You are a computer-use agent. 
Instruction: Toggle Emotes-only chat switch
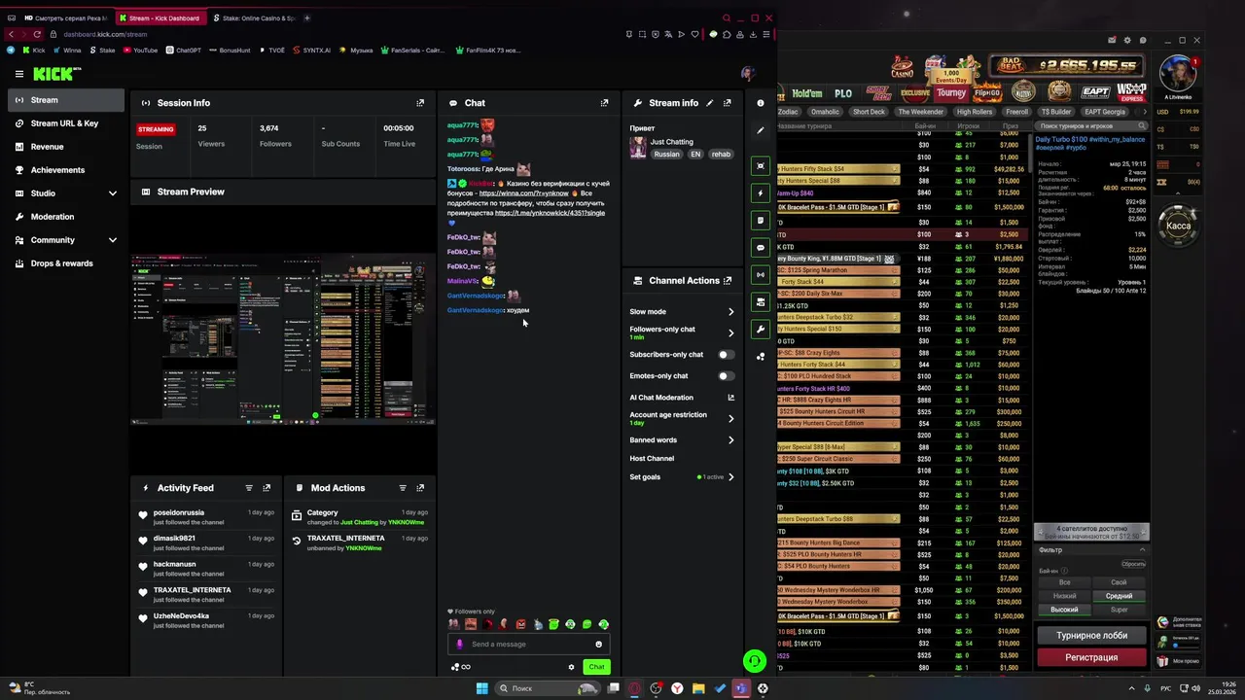coord(726,376)
